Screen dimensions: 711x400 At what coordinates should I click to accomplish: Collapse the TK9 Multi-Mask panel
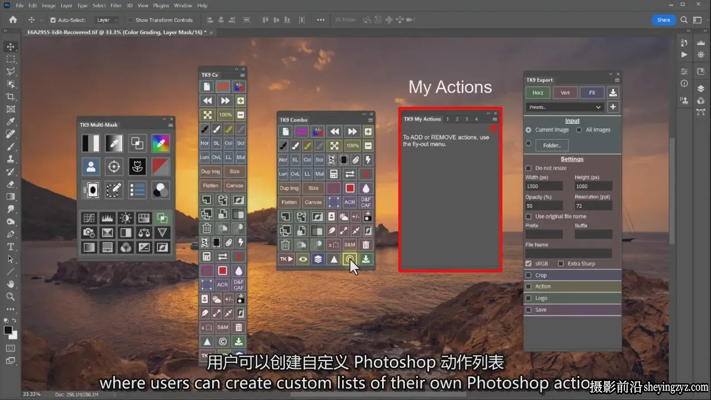(164, 119)
